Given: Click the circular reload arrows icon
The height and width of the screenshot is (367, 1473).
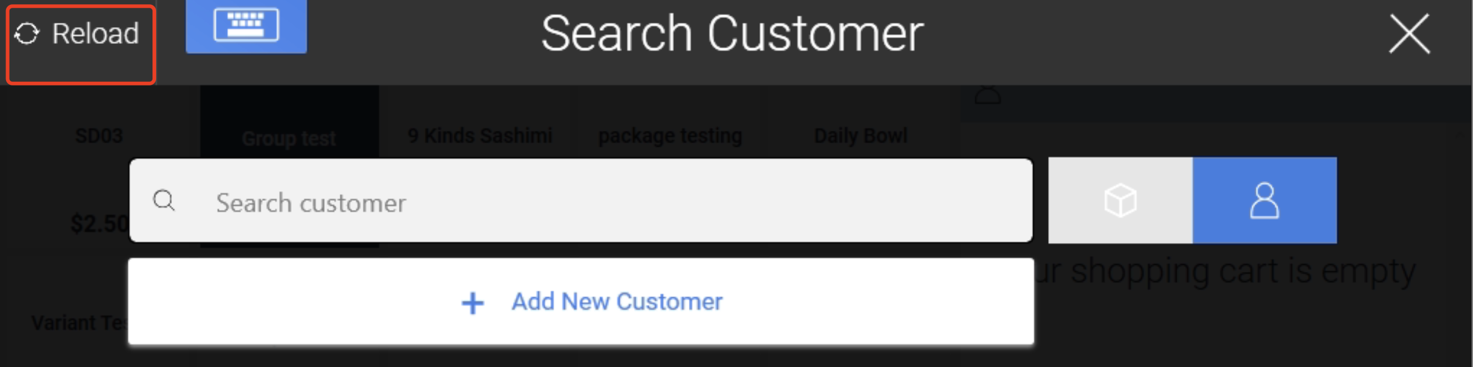Looking at the screenshot, I should 27,34.
